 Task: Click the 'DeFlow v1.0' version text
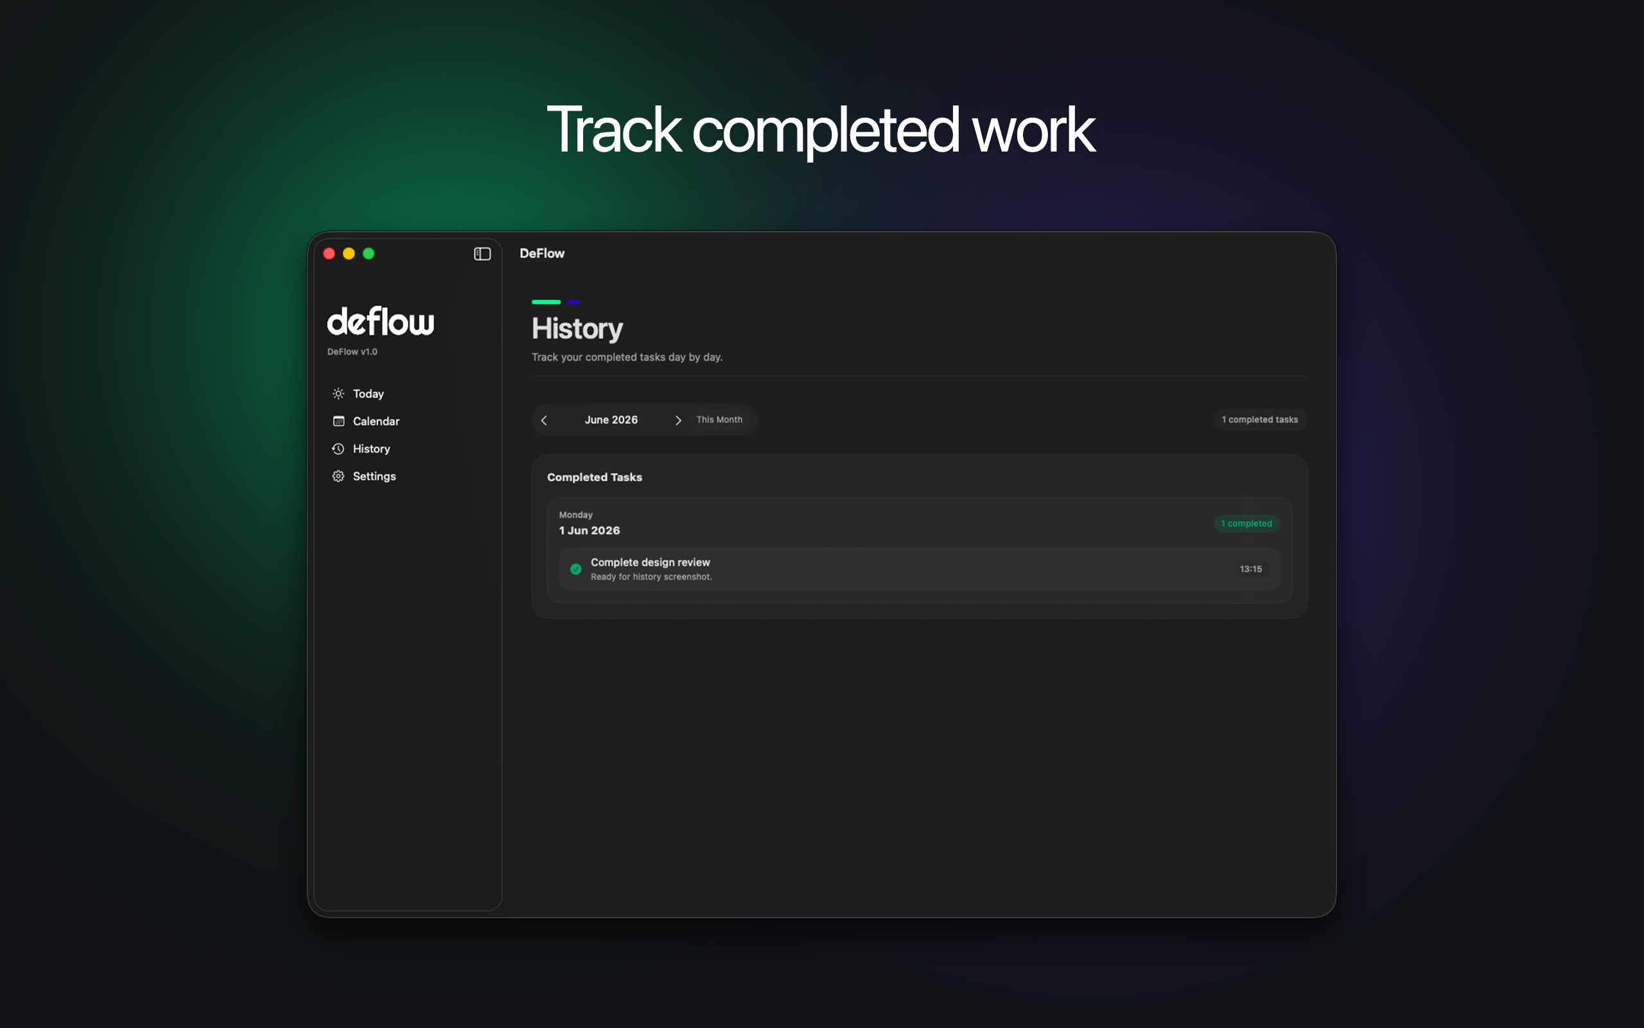coord(352,351)
